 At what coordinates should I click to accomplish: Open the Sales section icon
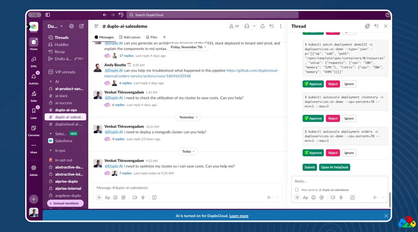coord(34,96)
